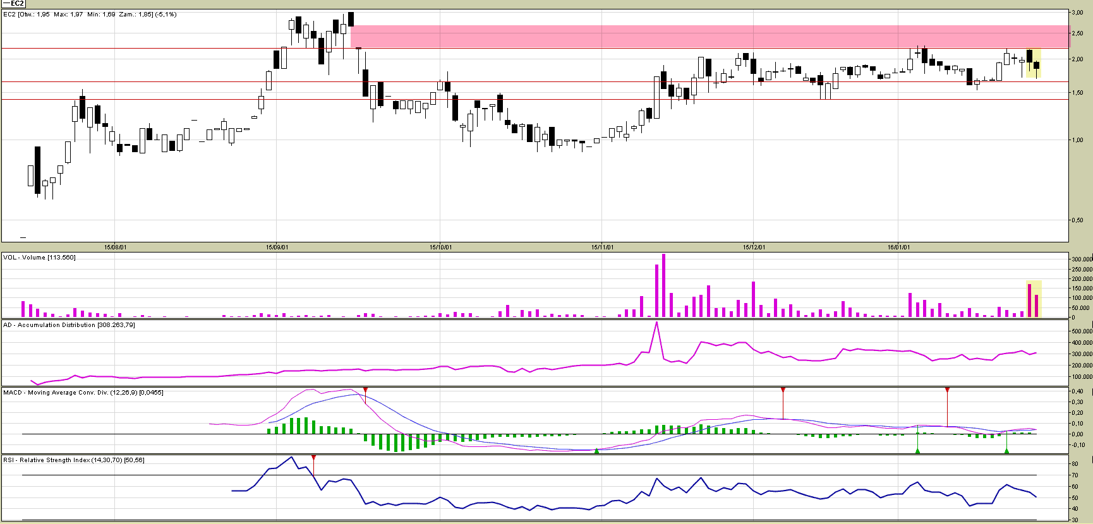Click the 15/08/01 date axis label
This screenshot has width=1093, height=524.
(115, 247)
